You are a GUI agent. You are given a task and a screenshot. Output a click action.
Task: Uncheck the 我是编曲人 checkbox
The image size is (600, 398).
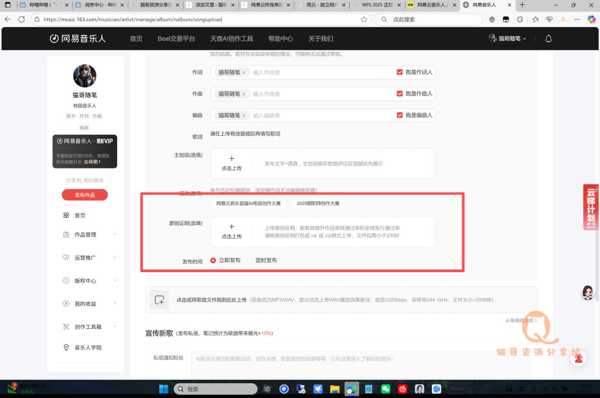(400, 115)
